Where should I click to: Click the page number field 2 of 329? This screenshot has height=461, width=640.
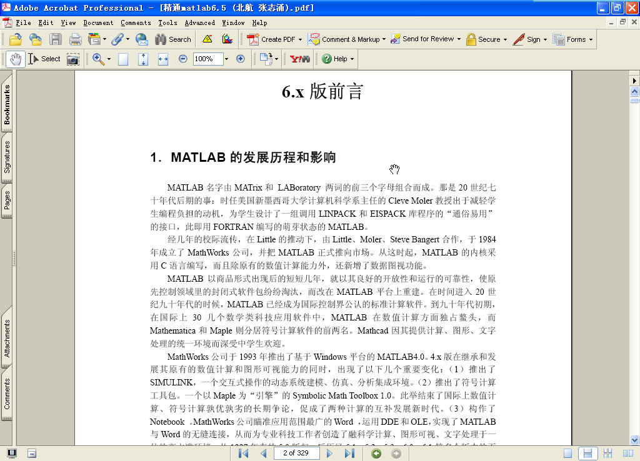(296, 453)
